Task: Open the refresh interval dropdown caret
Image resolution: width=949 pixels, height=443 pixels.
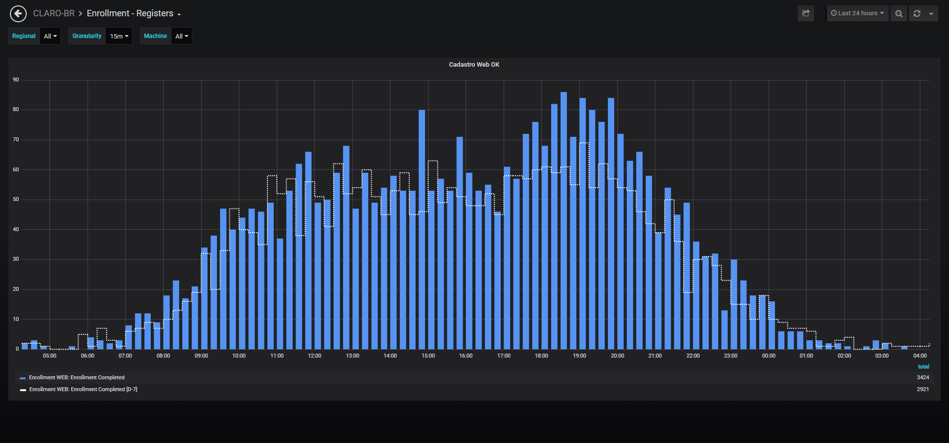Action: [931, 13]
